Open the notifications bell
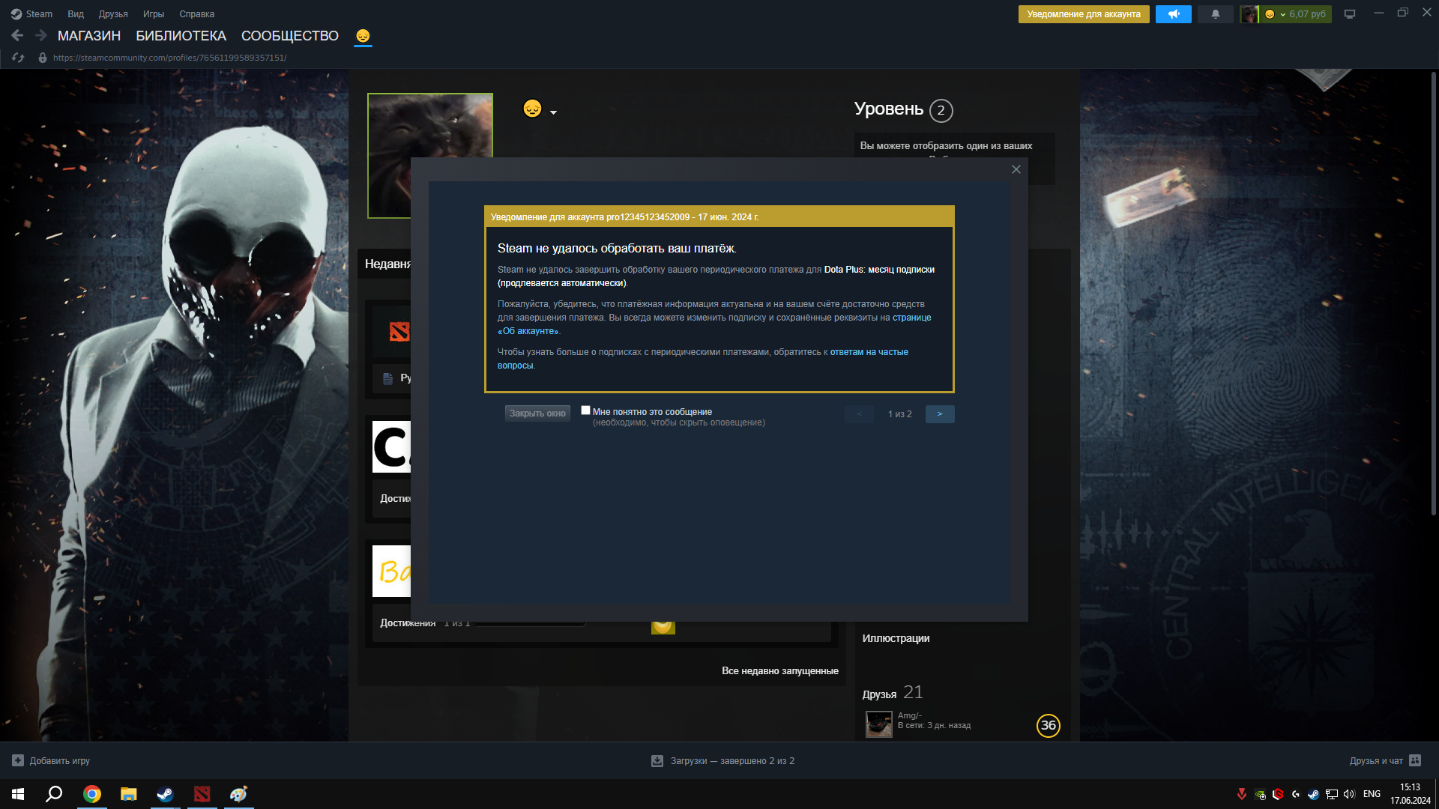The width and height of the screenshot is (1439, 809). point(1216,14)
